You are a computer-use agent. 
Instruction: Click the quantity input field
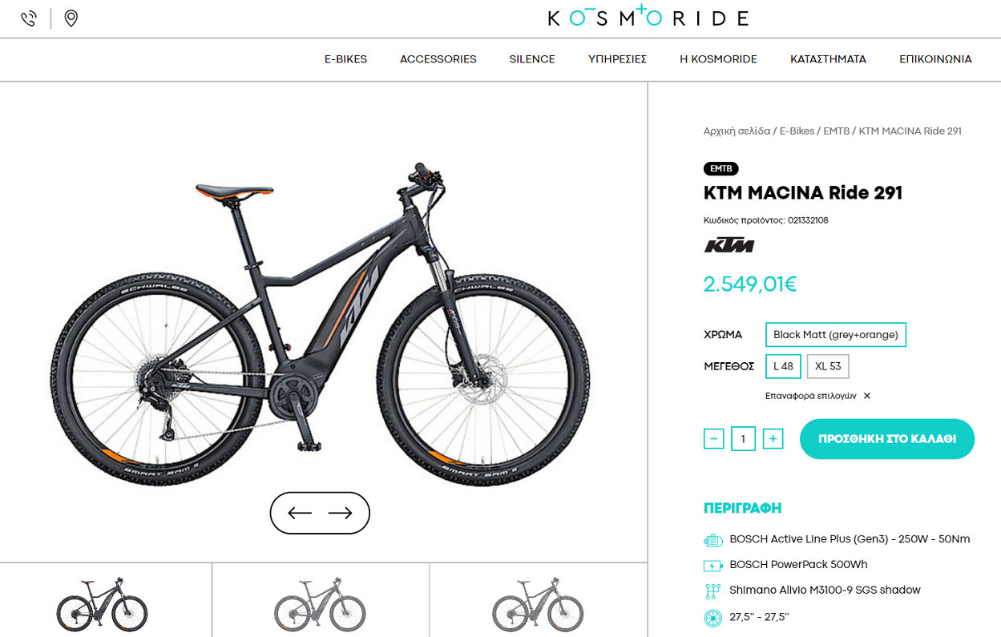coord(743,438)
